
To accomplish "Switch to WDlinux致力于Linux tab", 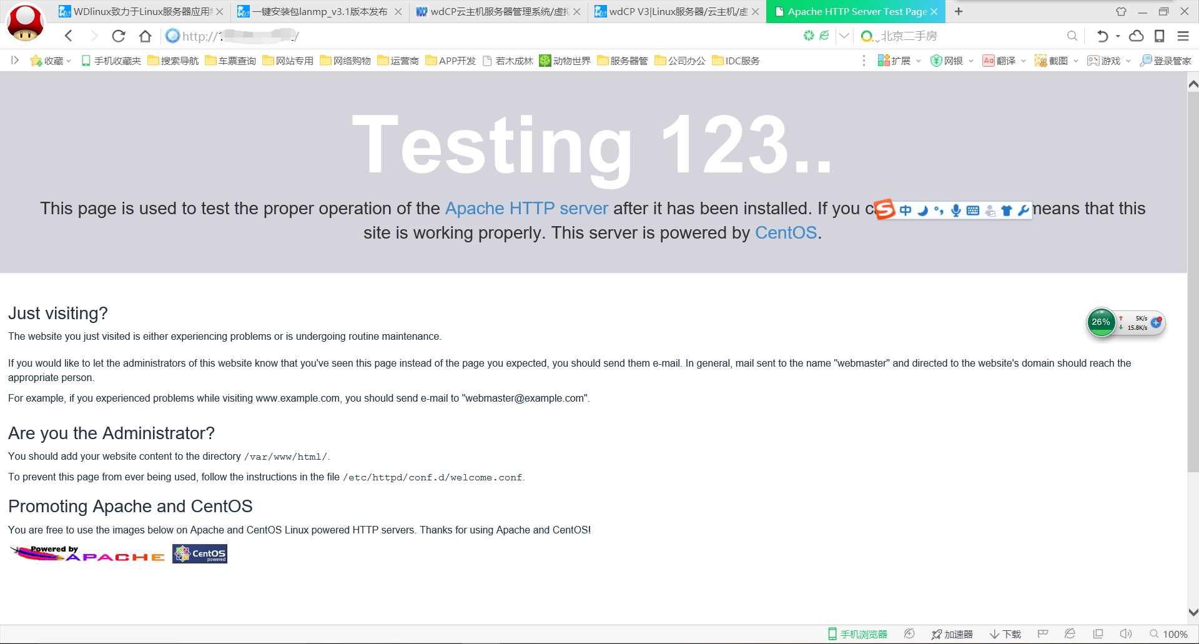I will (x=141, y=12).
